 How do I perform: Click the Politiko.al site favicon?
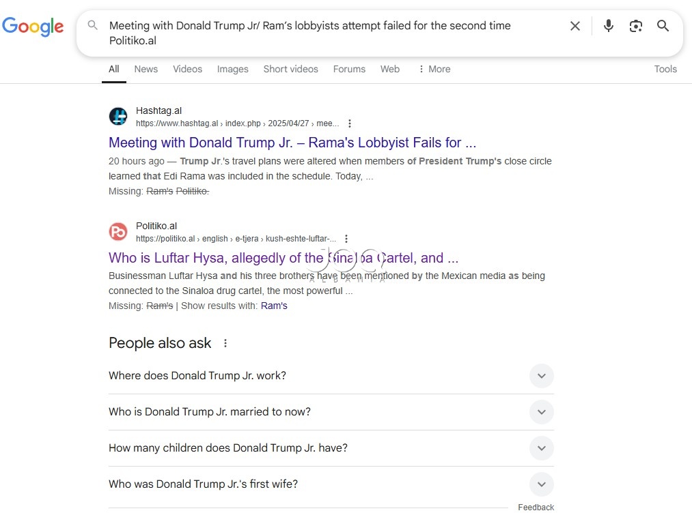[118, 231]
